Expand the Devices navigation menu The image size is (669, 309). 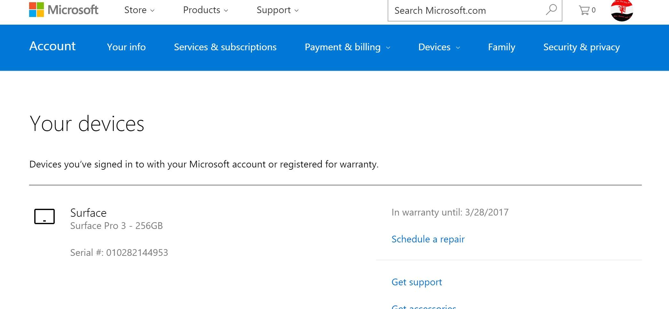coord(439,47)
